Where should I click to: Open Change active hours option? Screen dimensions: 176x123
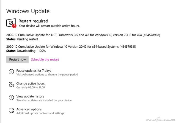[x=30, y=83]
